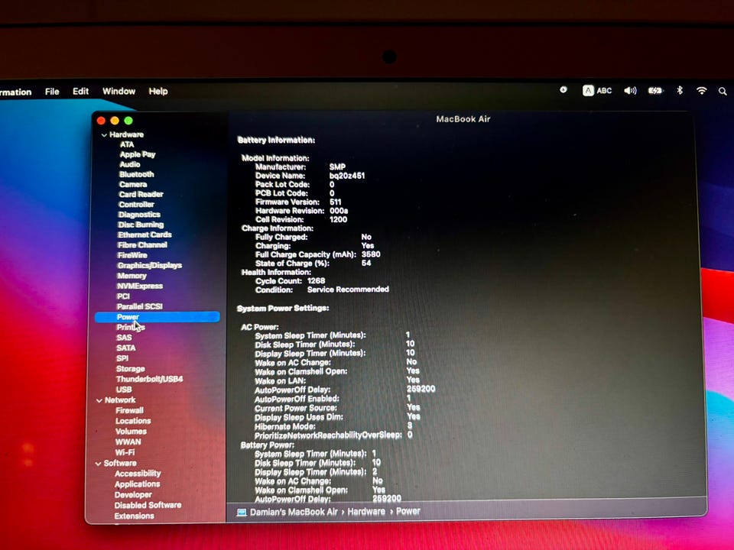Image resolution: width=734 pixels, height=550 pixels.
Task: Click the MacBook Air window title
Action: tap(463, 119)
